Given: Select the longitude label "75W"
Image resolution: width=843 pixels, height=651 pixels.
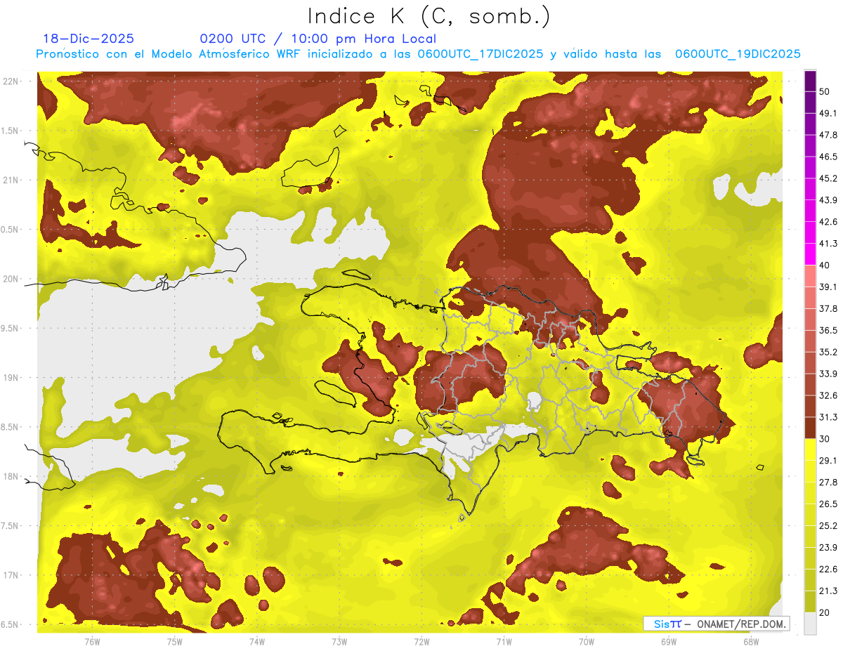Looking at the screenshot, I should [x=174, y=642].
